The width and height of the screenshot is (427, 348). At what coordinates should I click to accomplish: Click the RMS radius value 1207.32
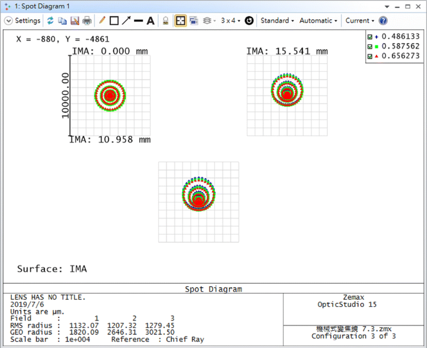122,326
